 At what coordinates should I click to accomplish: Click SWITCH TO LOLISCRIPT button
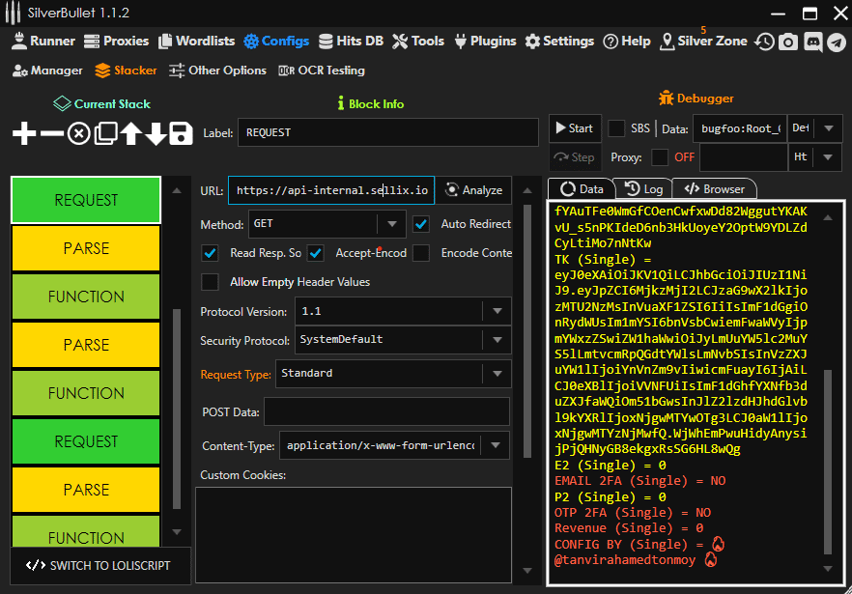[98, 565]
